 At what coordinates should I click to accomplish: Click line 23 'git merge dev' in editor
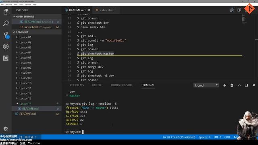(90, 67)
